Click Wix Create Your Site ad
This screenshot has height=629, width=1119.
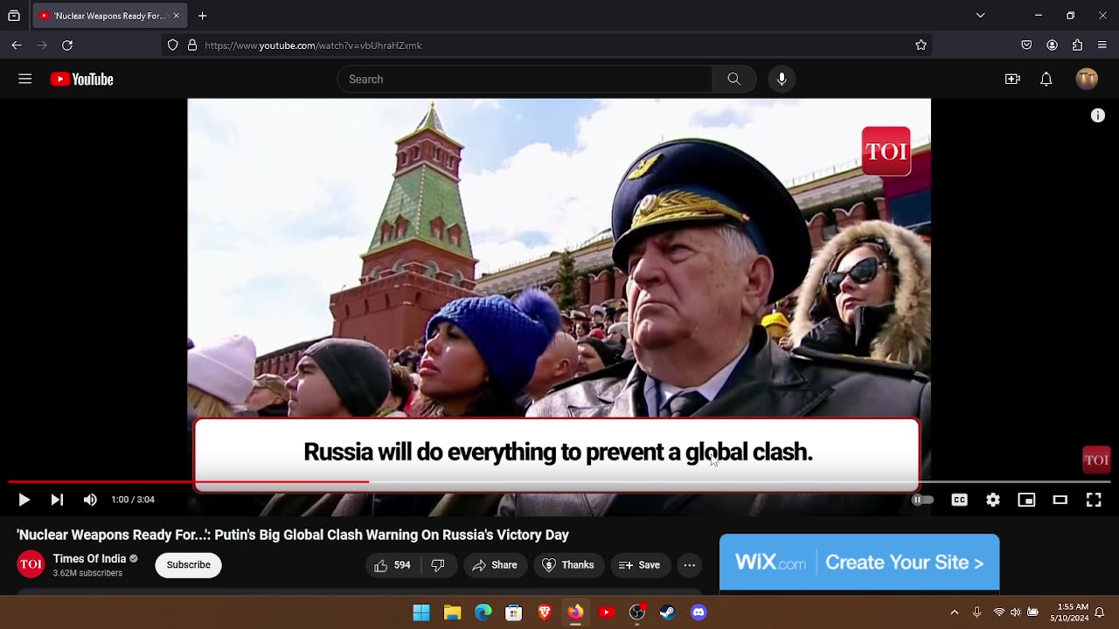pos(859,563)
